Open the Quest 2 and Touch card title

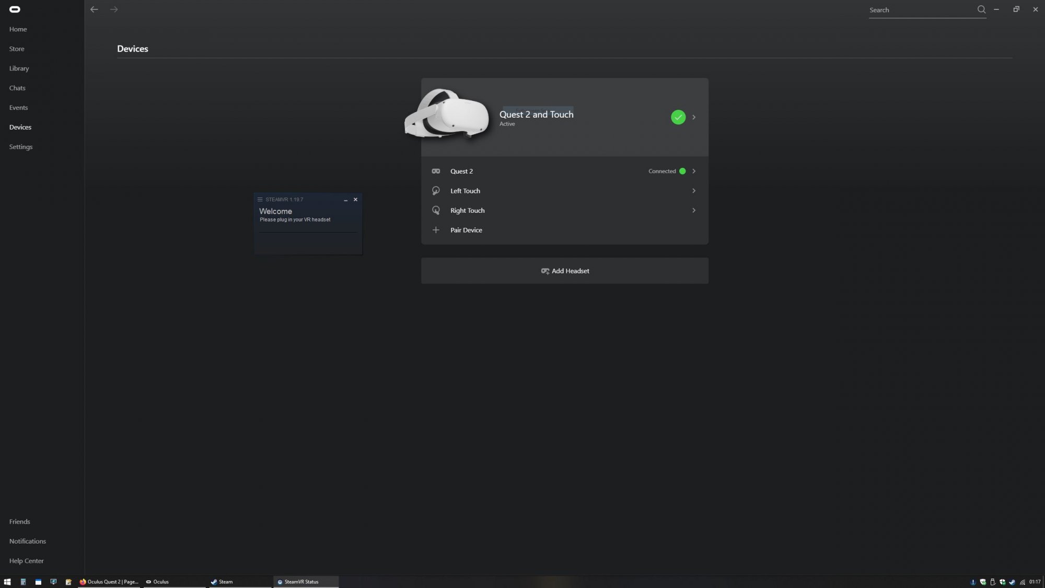pos(537,114)
